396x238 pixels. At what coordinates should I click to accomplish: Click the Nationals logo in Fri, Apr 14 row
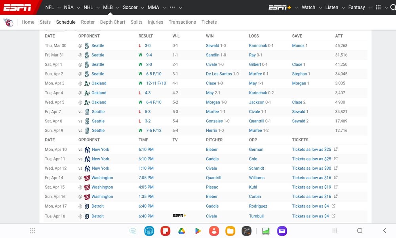coord(87,178)
